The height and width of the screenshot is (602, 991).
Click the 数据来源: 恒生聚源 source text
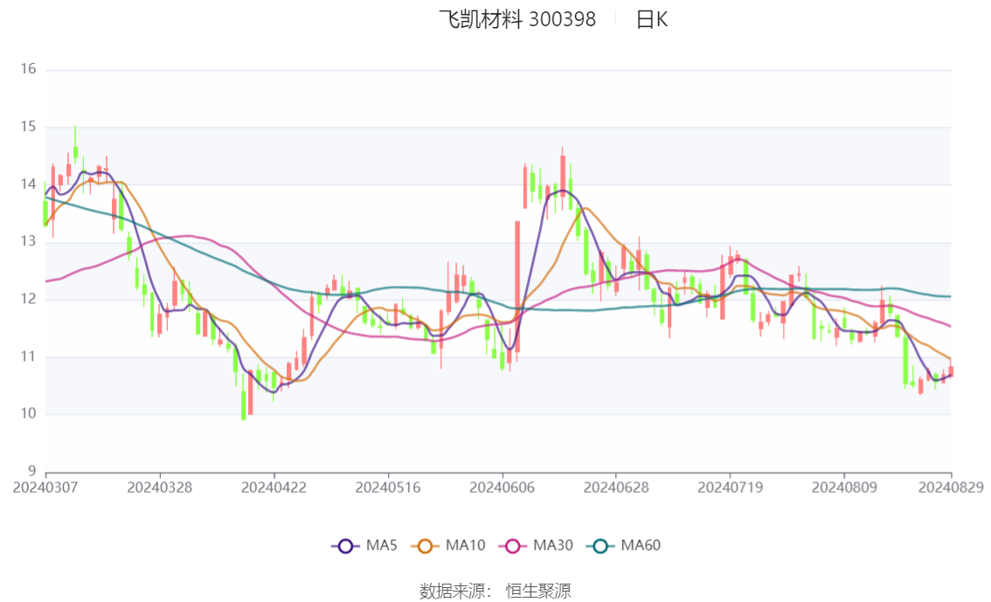pyautogui.click(x=495, y=592)
